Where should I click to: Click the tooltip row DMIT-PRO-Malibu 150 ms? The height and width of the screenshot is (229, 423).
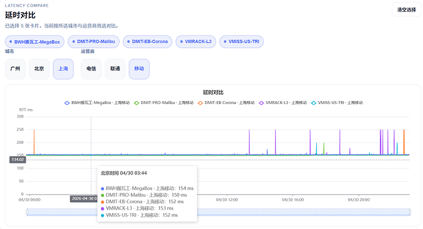(144, 195)
